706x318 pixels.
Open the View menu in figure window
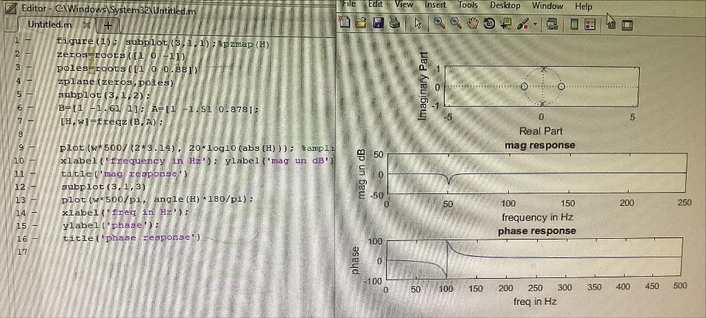point(404,5)
